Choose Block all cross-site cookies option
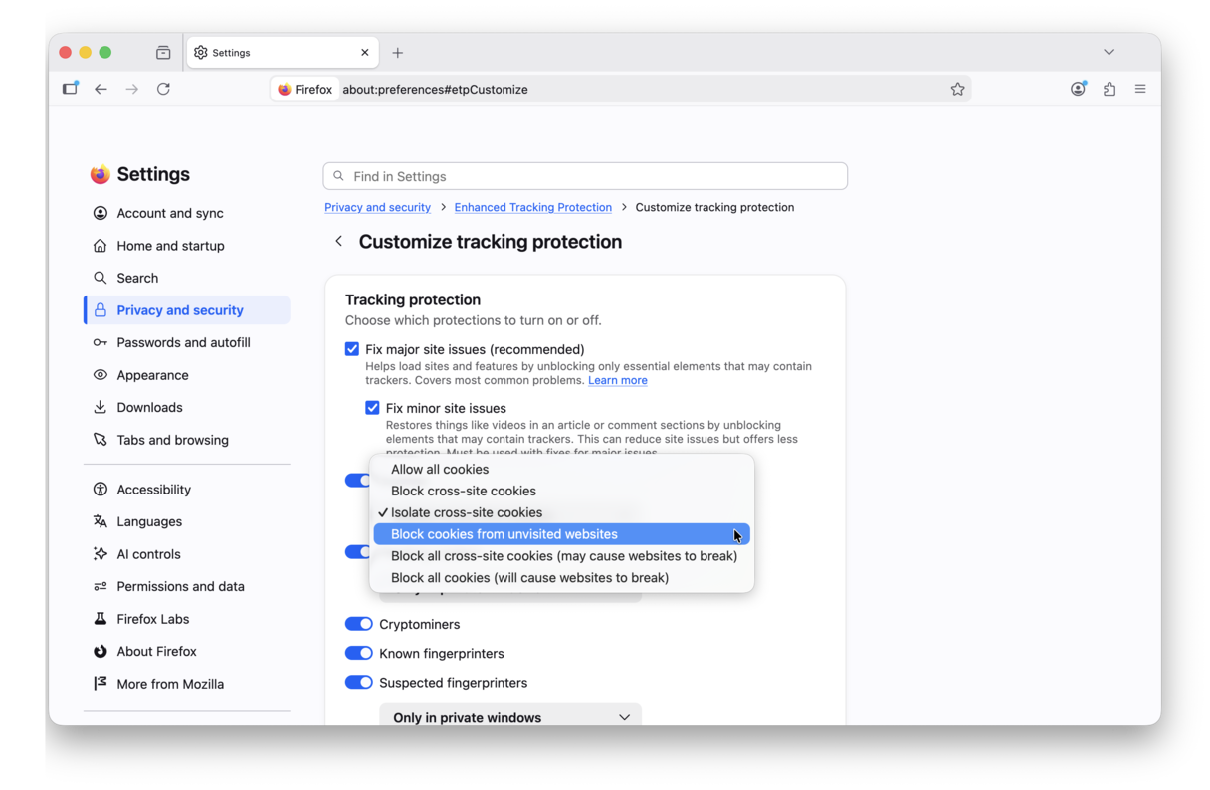 (x=561, y=556)
